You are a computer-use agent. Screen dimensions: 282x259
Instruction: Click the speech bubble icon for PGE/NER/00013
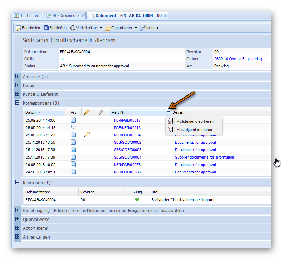73,127
